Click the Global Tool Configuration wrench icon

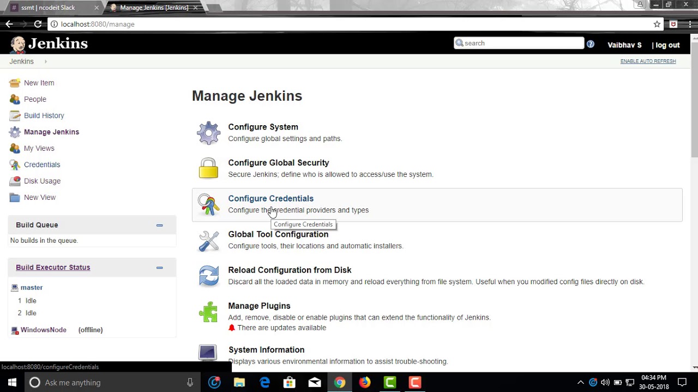pyautogui.click(x=208, y=240)
